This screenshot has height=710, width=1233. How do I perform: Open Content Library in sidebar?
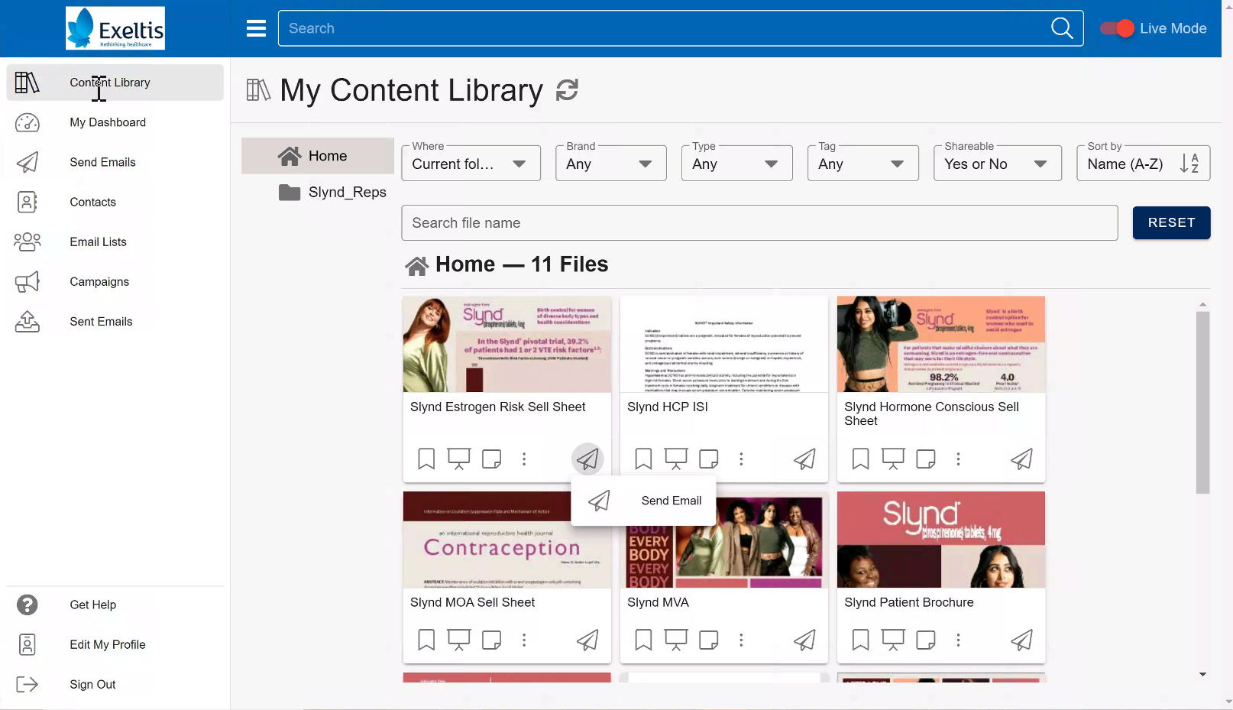pos(115,83)
